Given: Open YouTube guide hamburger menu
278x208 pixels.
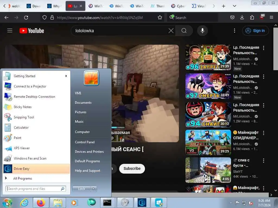Looking at the screenshot, I should point(10,31).
